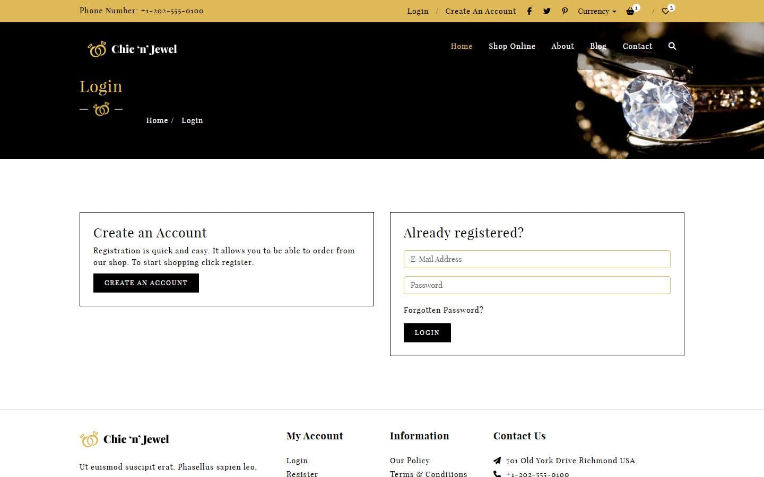Open the Facebook social icon
This screenshot has height=477, width=764.
point(529,11)
